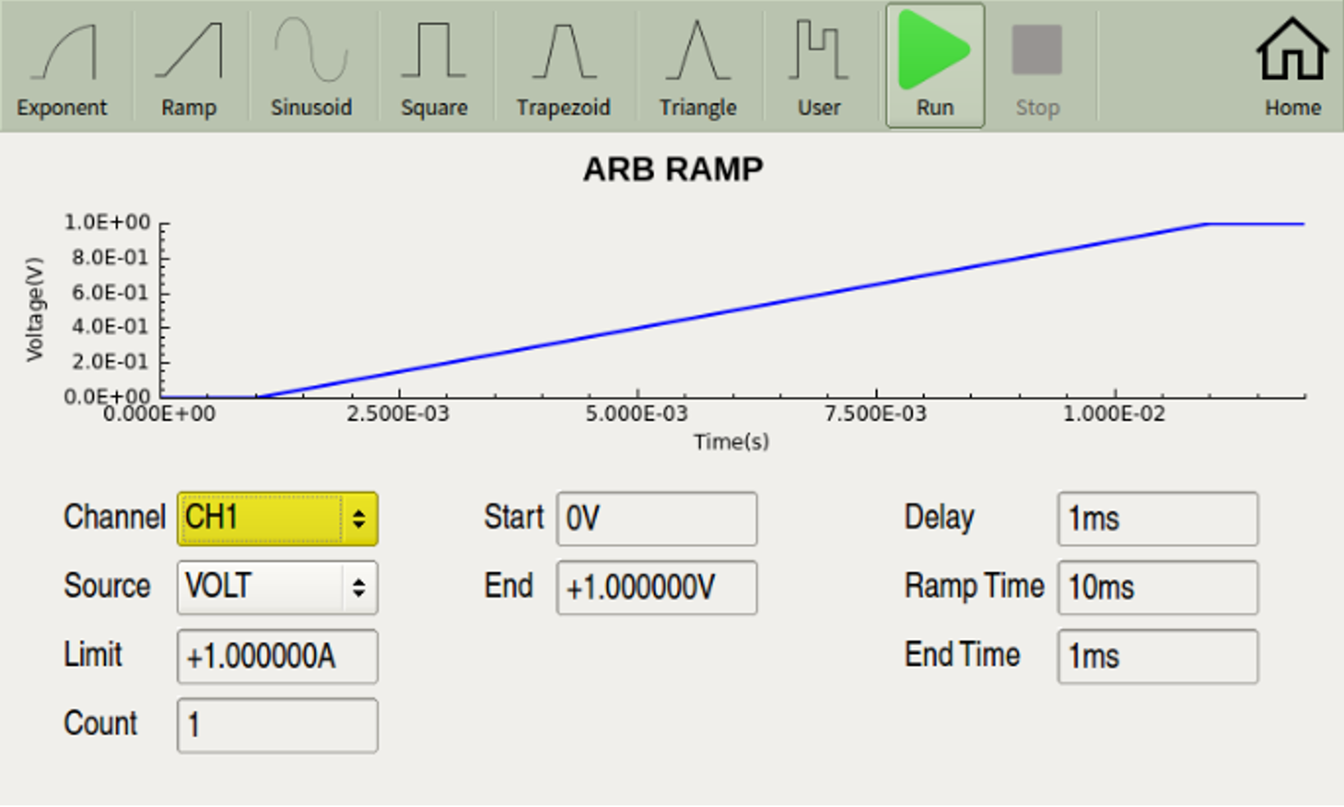Open the Channel CH1 dropdown

point(277,518)
